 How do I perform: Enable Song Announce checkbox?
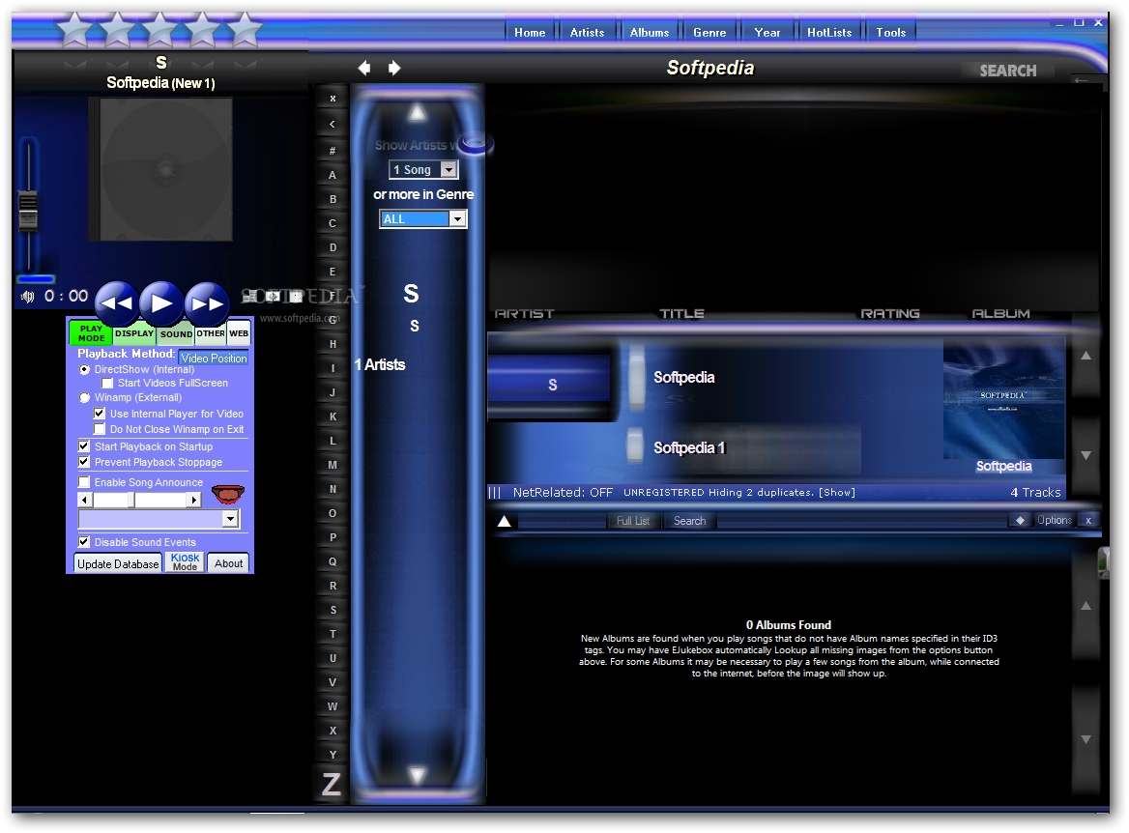coord(84,482)
